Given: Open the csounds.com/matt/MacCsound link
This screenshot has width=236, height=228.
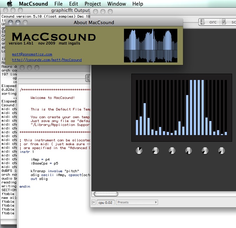Looking at the screenshot, I should pos(47,60).
